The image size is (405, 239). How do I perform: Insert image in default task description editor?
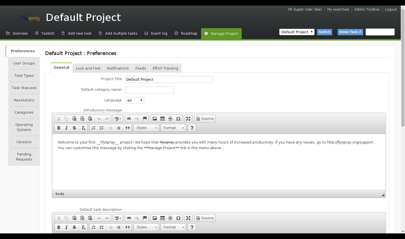[x=155, y=218]
